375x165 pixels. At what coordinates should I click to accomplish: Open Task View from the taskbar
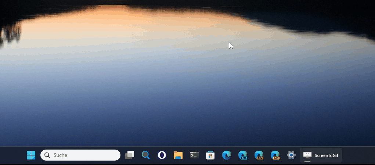click(130, 155)
